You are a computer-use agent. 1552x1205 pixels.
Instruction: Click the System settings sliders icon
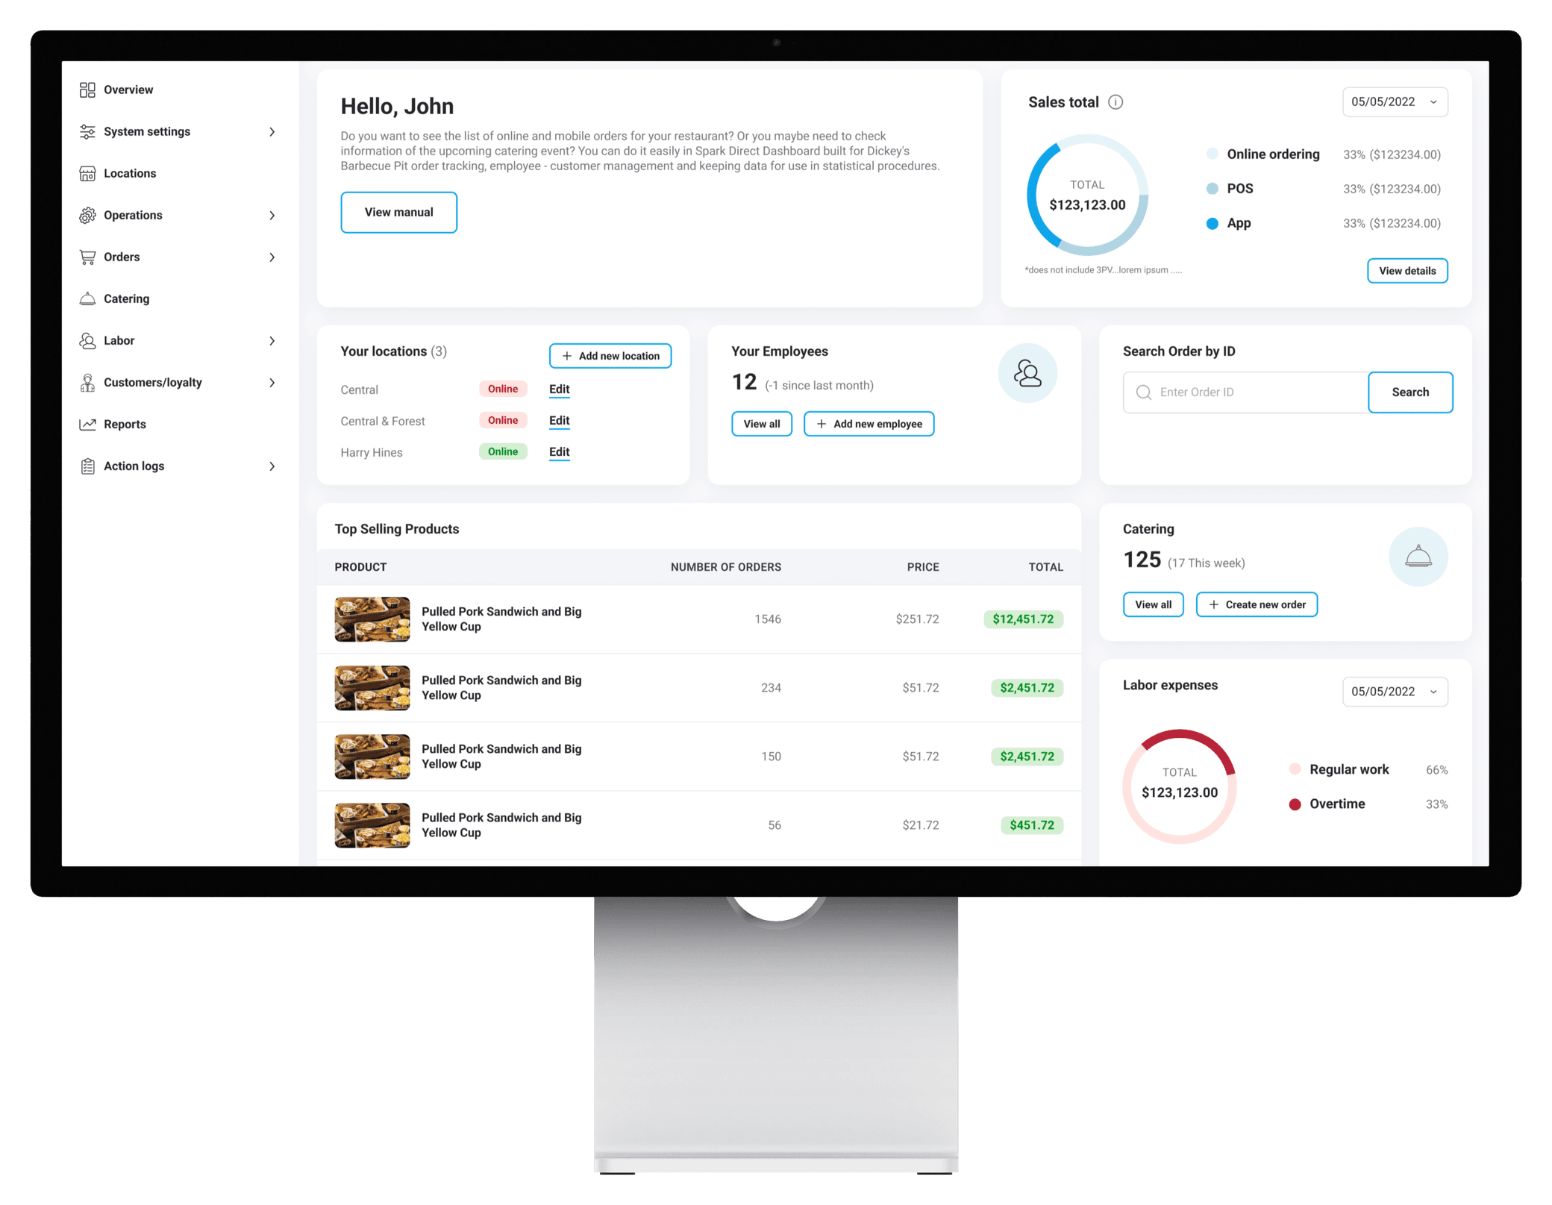(x=87, y=131)
